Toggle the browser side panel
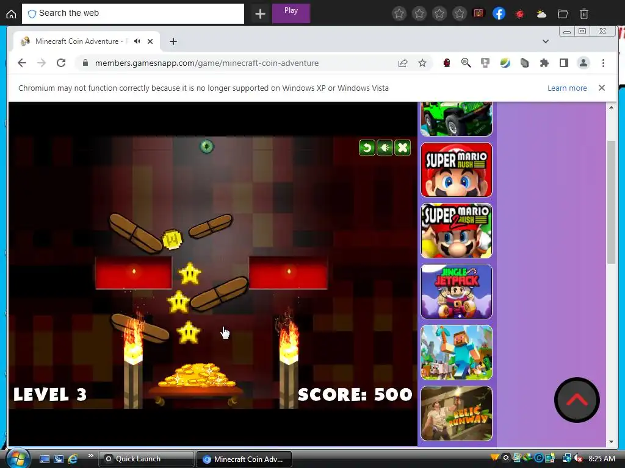Screen dimensions: 625x468 [563, 63]
